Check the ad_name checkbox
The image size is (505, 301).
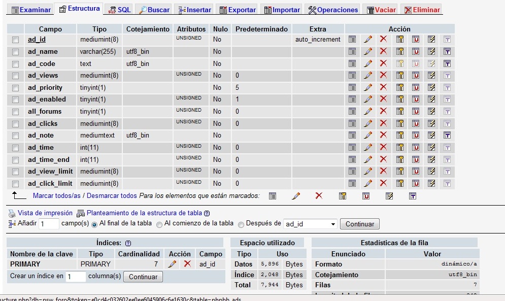tap(15, 52)
